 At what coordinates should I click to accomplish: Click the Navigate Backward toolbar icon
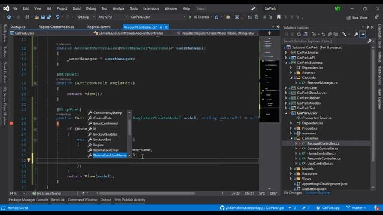point(9,17)
